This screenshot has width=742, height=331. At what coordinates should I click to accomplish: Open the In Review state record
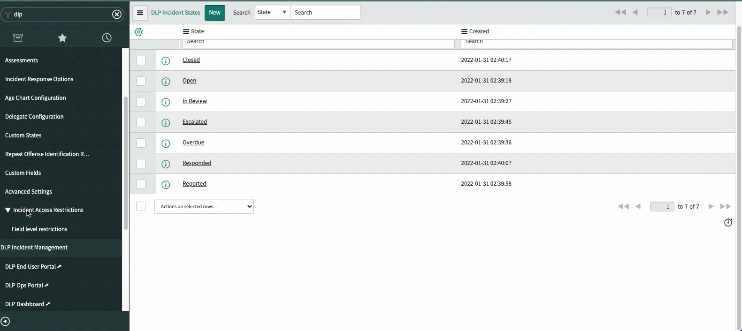tap(195, 101)
